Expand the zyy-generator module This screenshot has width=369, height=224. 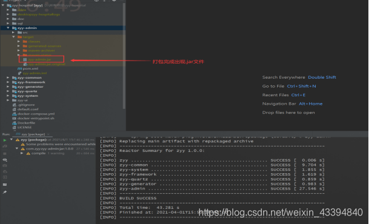pos(8,87)
